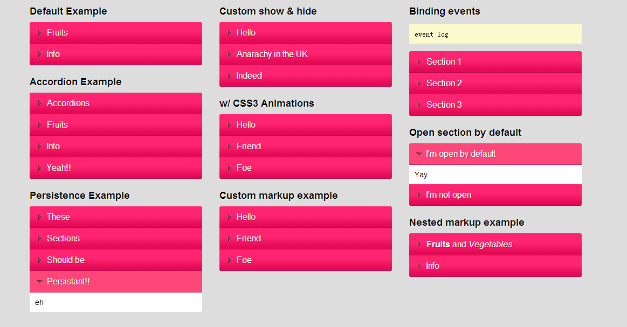Viewport: 627px width, 327px height.
Task: Expand Friend under Custom markup example
Action: click(306, 239)
